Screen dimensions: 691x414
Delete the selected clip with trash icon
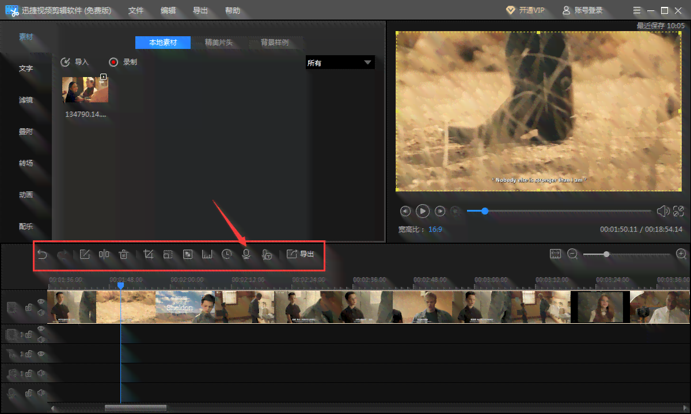point(123,254)
